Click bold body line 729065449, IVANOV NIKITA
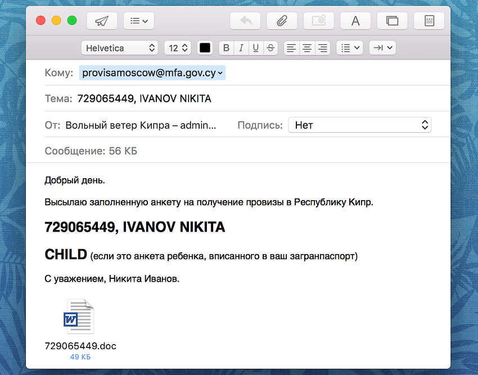 135,227
